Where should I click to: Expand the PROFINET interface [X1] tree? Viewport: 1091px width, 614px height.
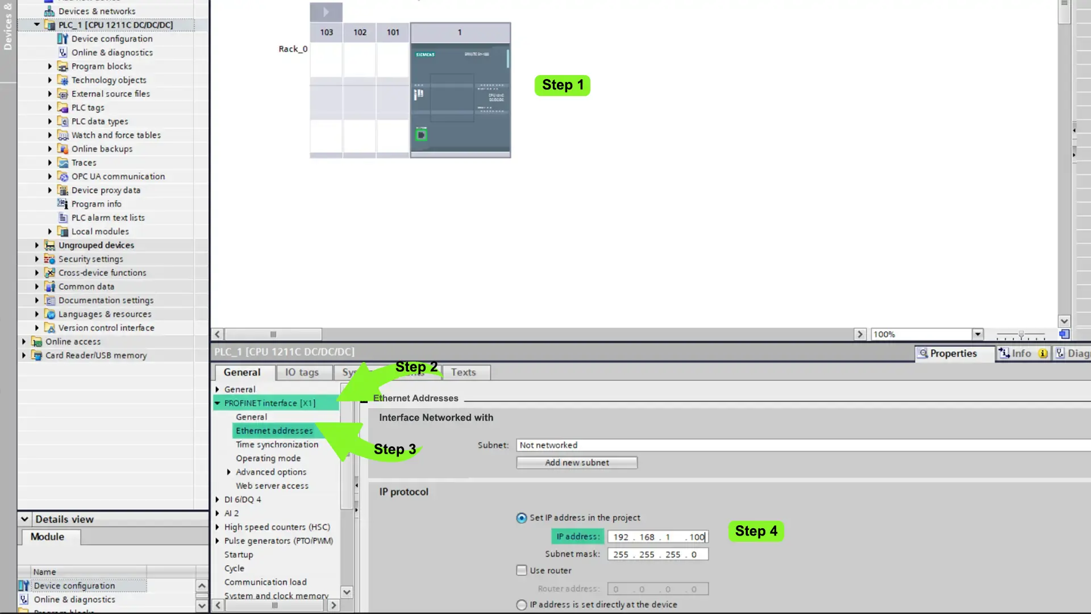(218, 403)
